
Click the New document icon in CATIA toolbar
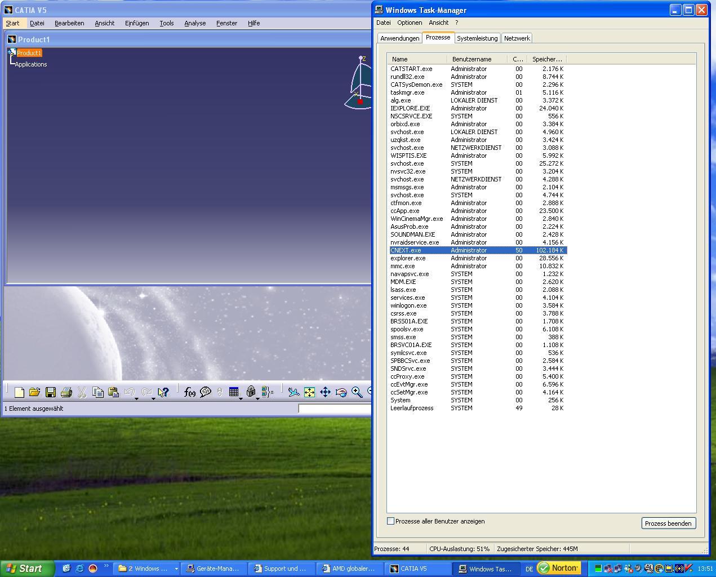pos(19,392)
